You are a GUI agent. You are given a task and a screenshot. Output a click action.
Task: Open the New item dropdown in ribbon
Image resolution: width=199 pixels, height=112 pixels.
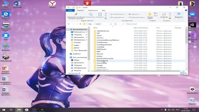(x=155, y=13)
